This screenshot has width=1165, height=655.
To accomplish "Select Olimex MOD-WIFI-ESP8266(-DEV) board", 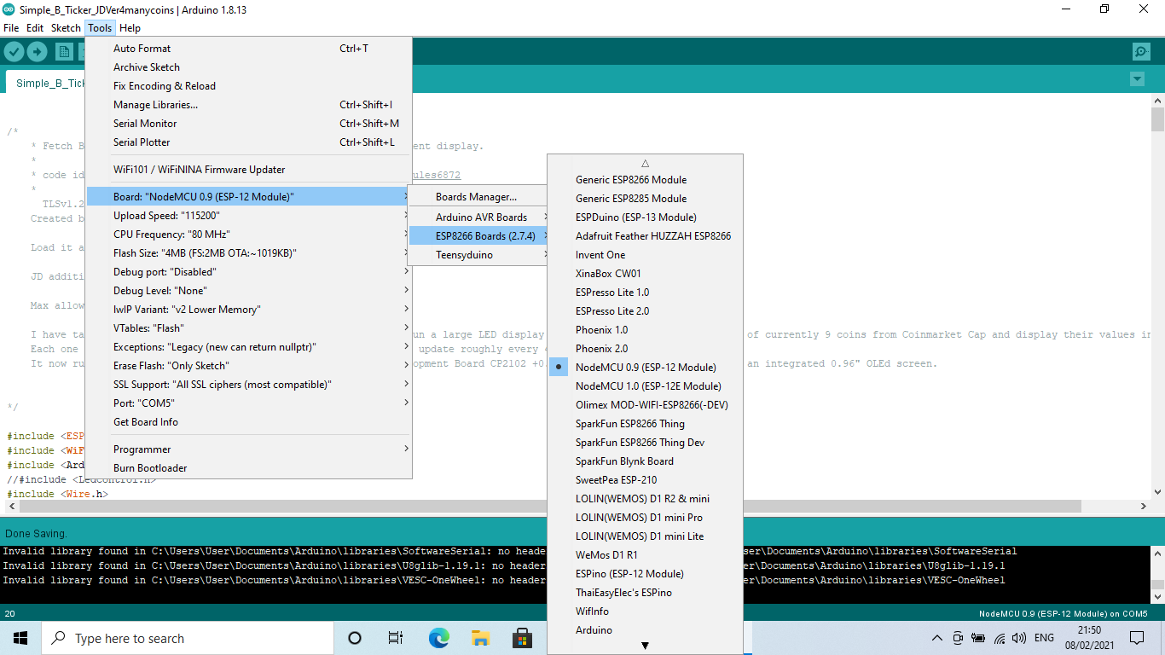I will click(645, 405).
